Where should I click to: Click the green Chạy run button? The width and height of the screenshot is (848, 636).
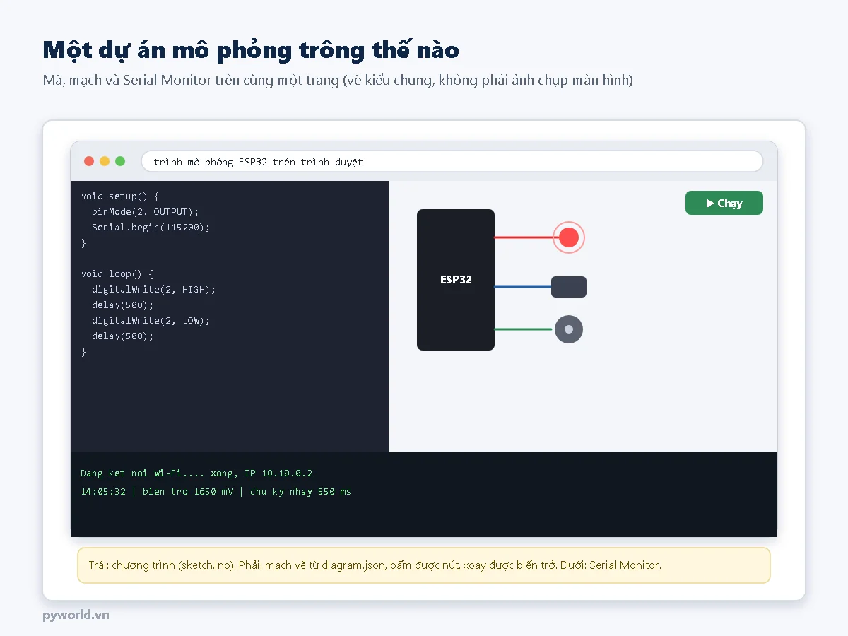pos(724,203)
